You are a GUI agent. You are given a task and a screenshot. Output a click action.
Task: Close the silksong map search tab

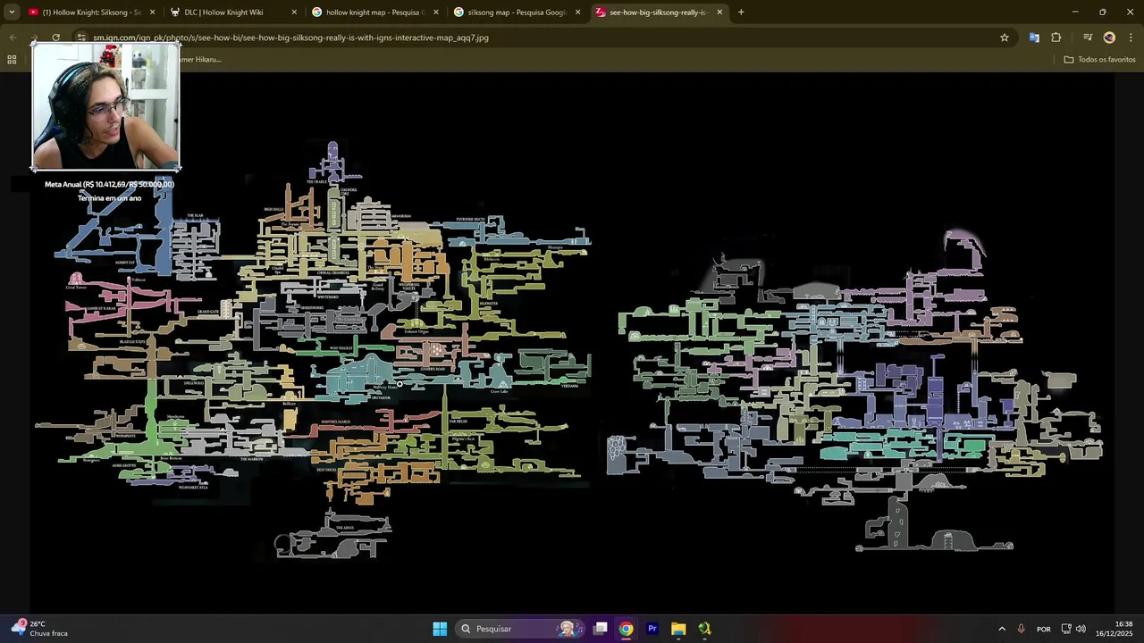pyautogui.click(x=577, y=13)
